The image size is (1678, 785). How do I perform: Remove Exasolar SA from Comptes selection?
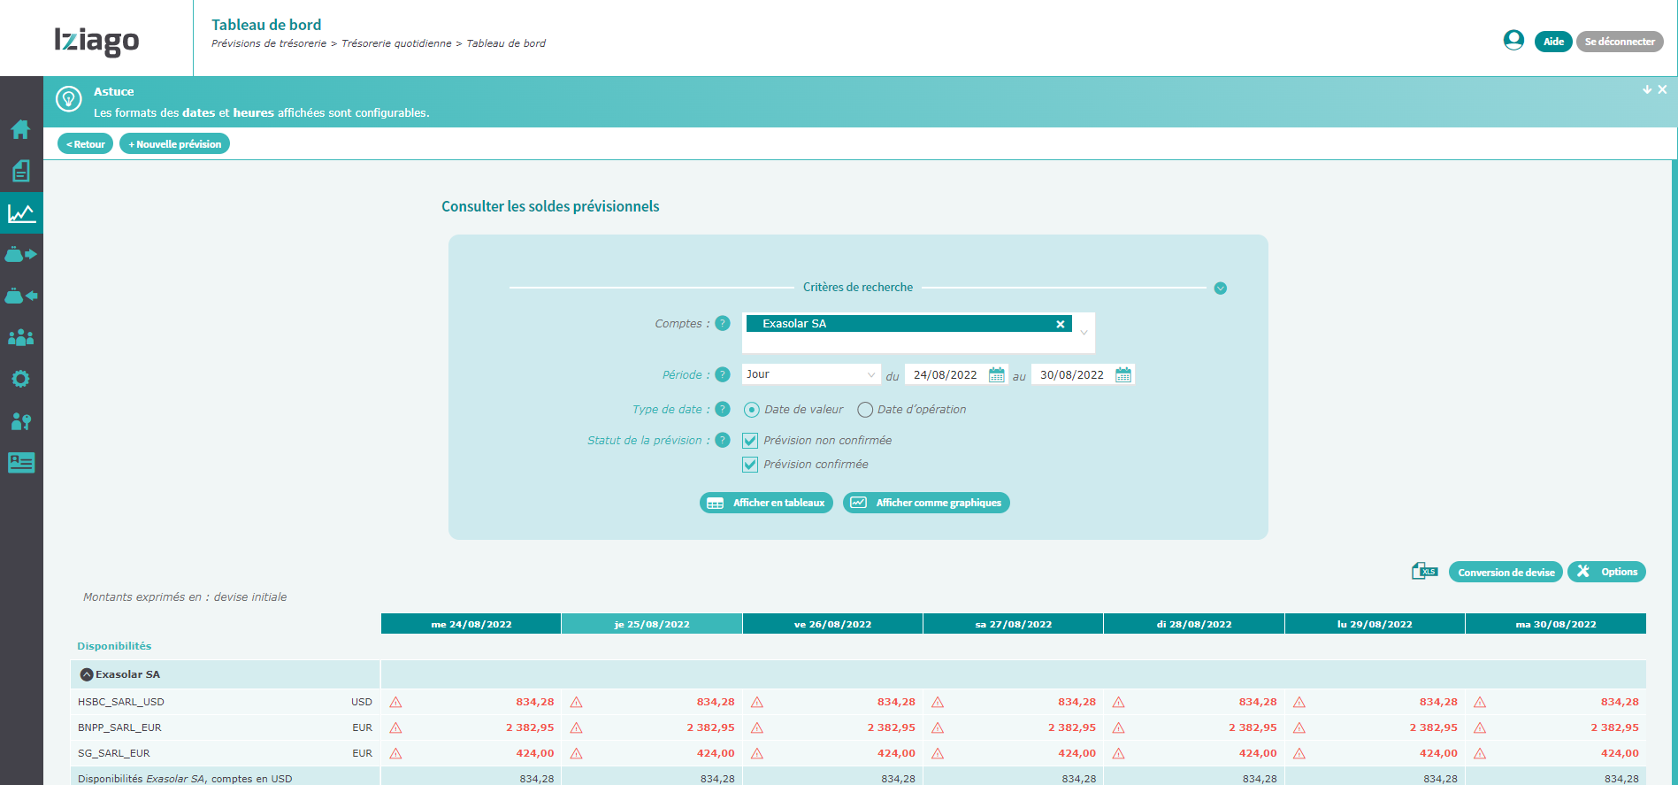1060,324
